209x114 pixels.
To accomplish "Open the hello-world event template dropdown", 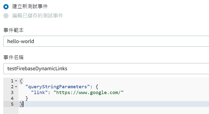I will (106, 41).
